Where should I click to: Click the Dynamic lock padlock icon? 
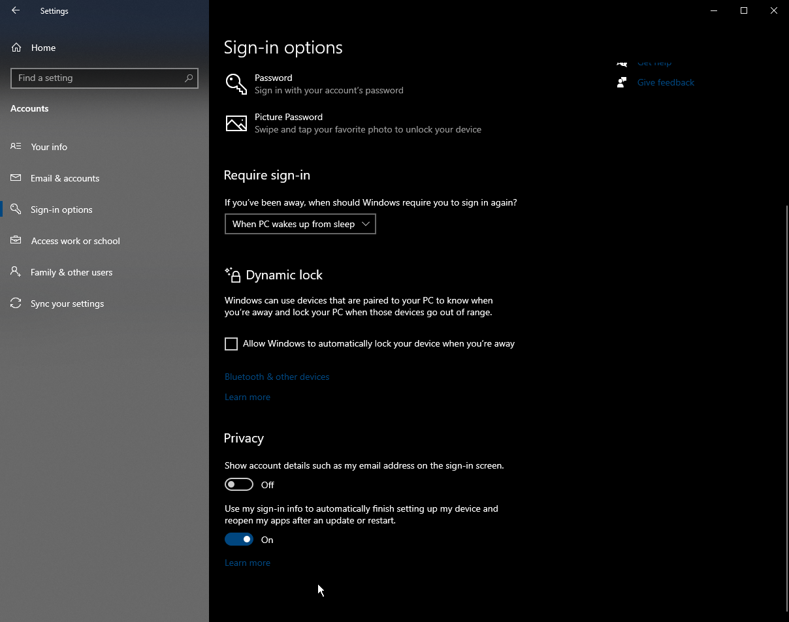point(233,275)
